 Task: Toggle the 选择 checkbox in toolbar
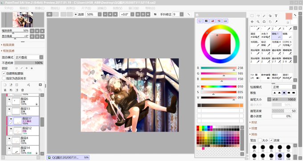point(76,14)
